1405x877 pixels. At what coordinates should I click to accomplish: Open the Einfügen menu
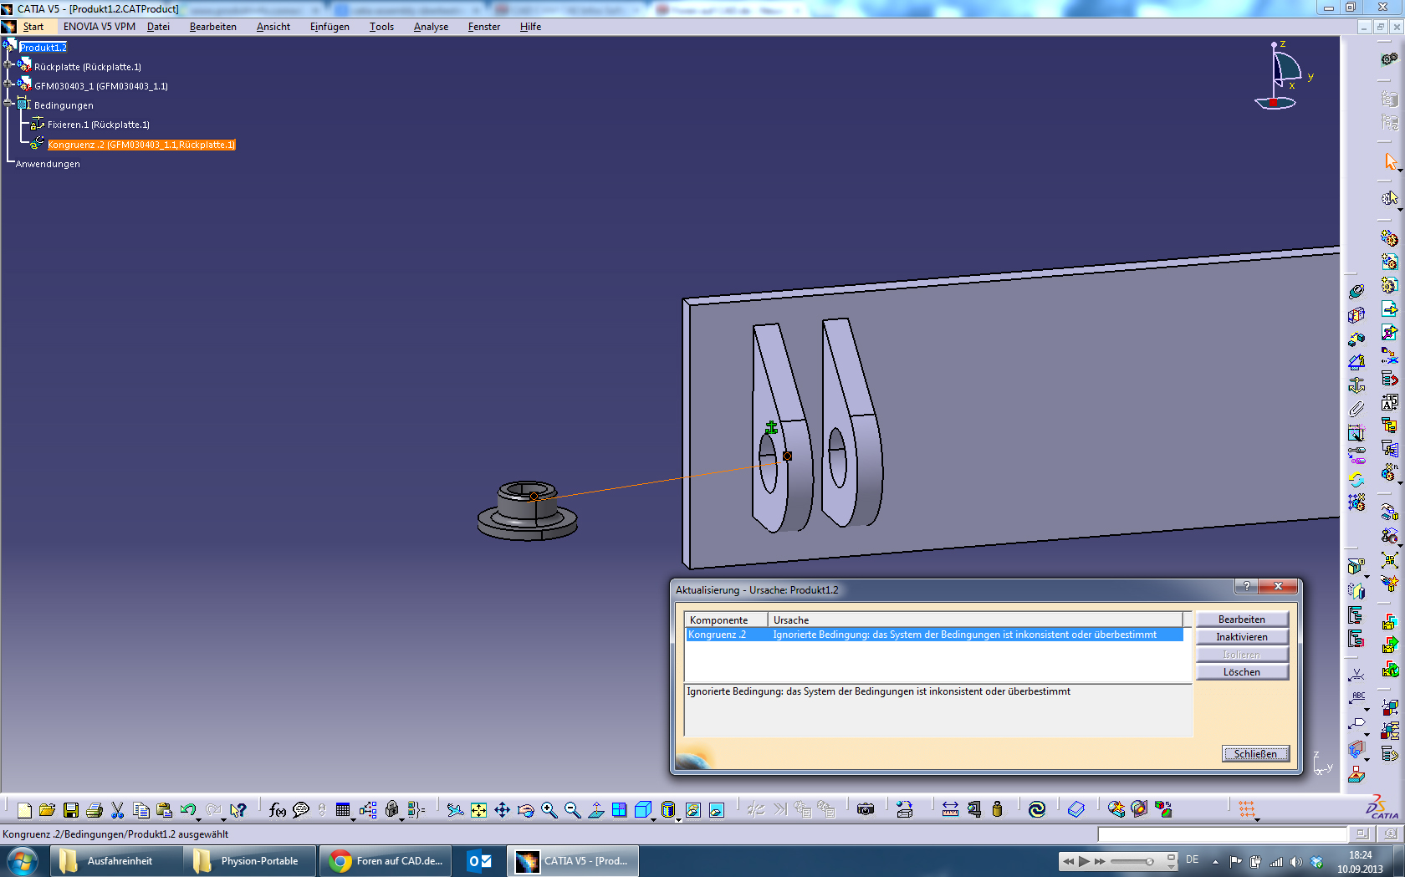330,27
